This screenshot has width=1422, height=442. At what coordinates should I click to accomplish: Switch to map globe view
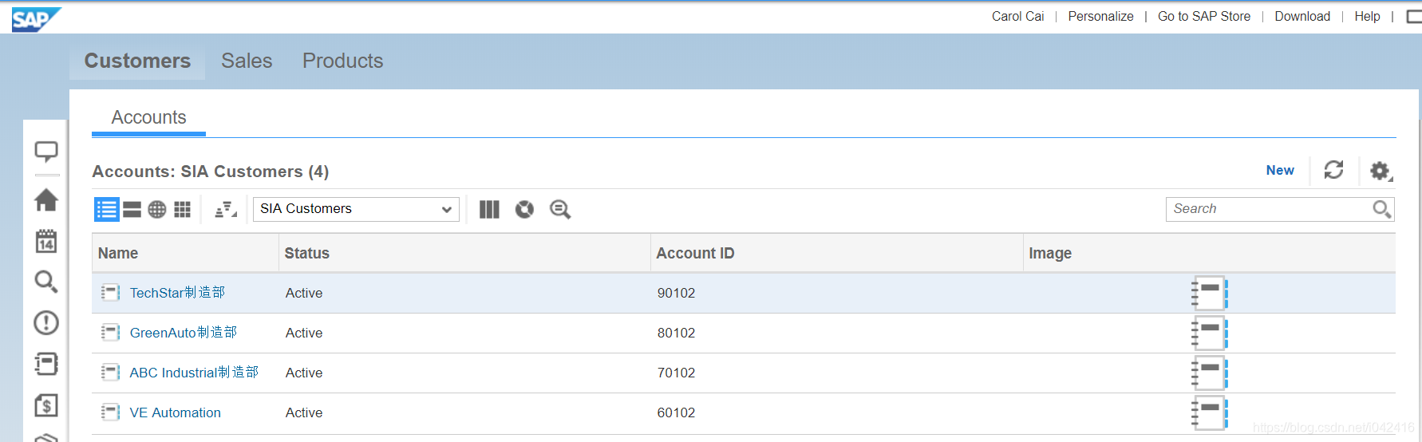[x=157, y=209]
